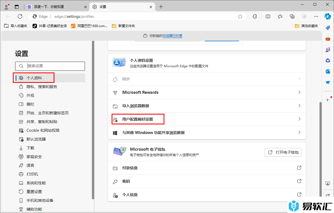Expand 用户配置偏好设置 row chevron
The image size is (334, 213).
pyautogui.click(x=299, y=119)
